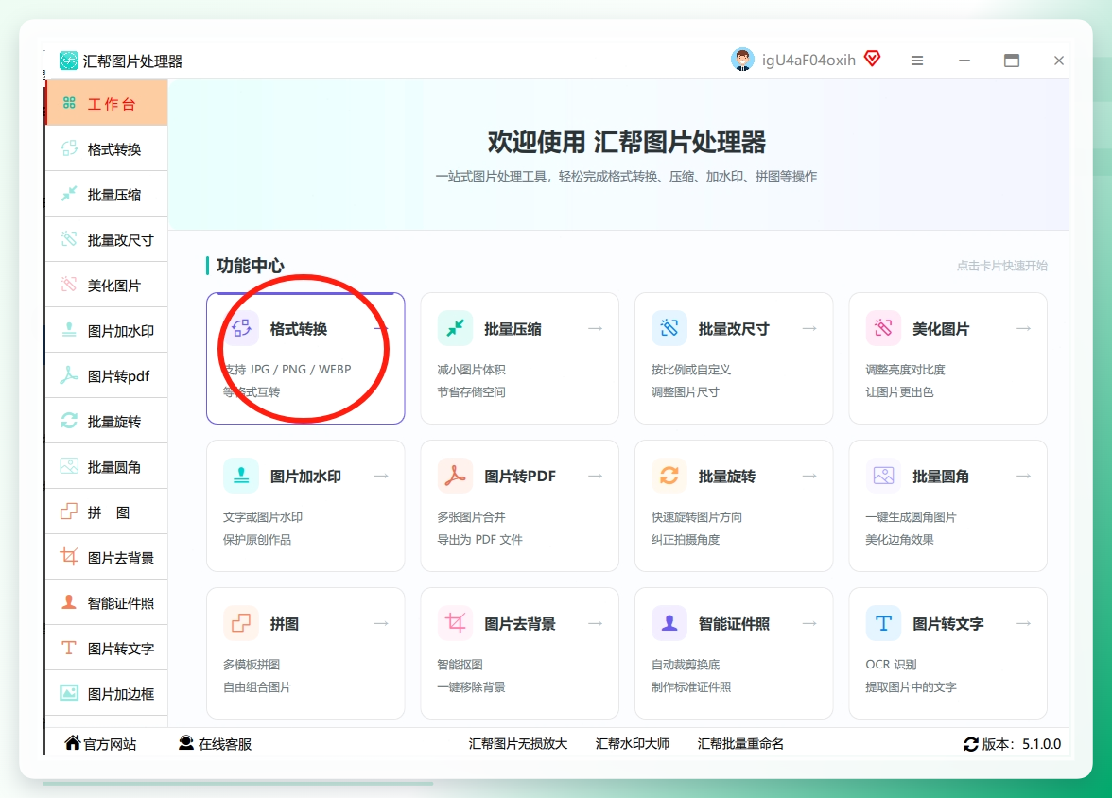This screenshot has width=1112, height=798.
Task: Click the 美化图片 card icon
Action: (x=883, y=328)
